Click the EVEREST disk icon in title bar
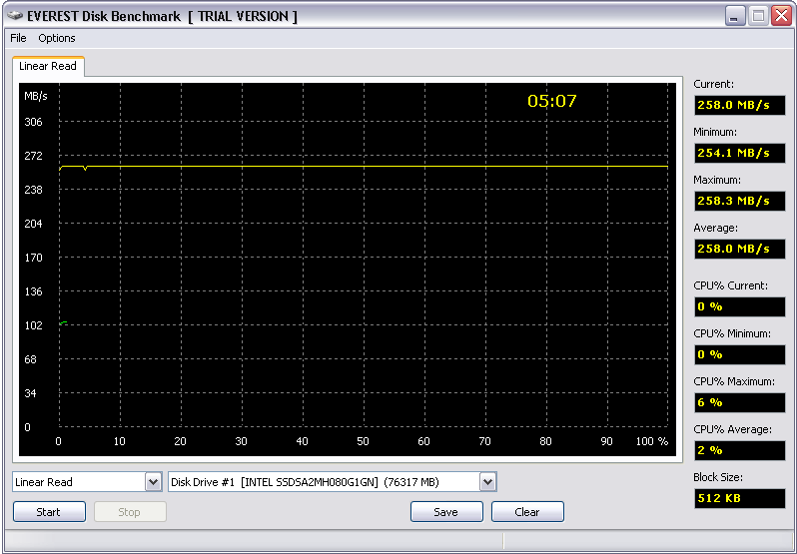 (15, 16)
